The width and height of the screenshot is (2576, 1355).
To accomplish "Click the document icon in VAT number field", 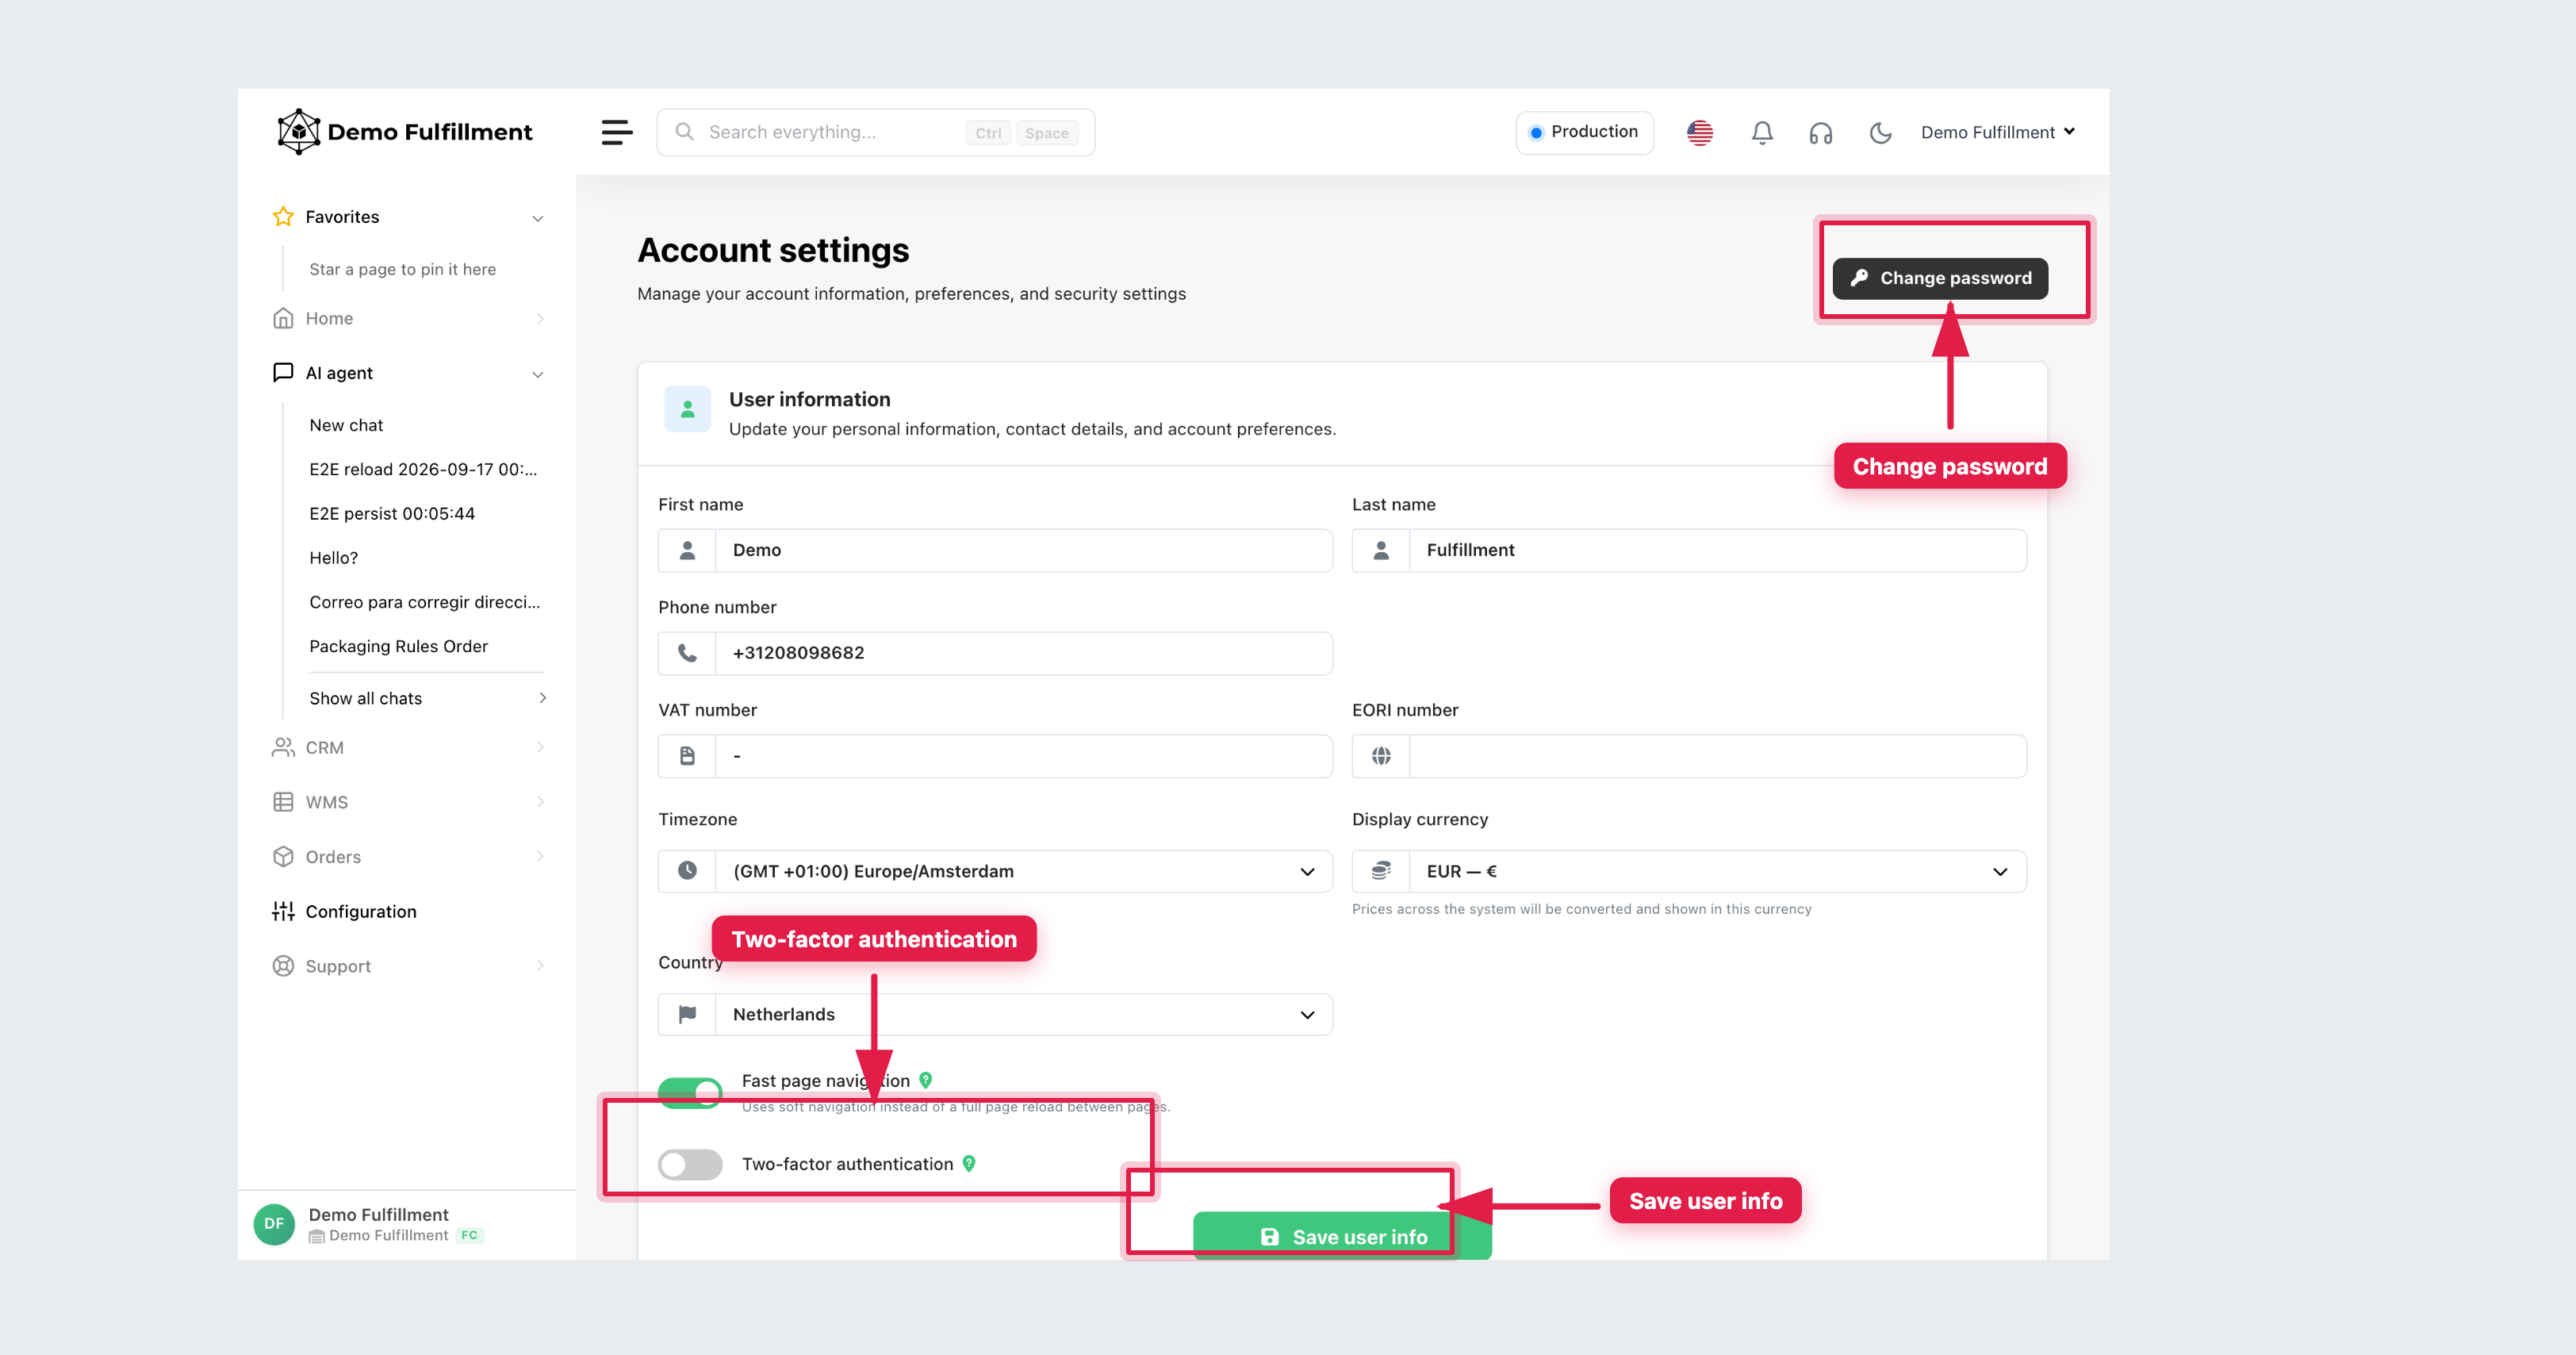I will 687,756.
